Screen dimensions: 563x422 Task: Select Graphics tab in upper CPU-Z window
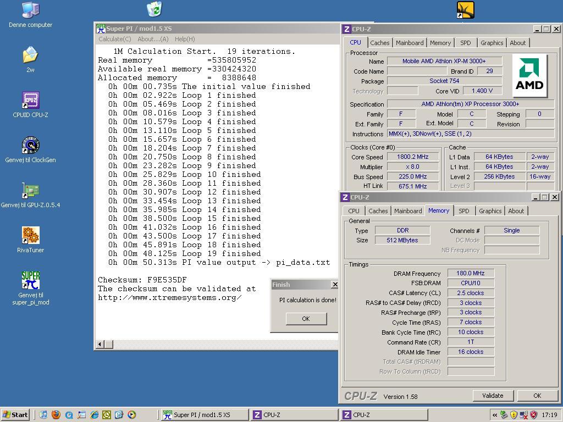click(x=492, y=43)
